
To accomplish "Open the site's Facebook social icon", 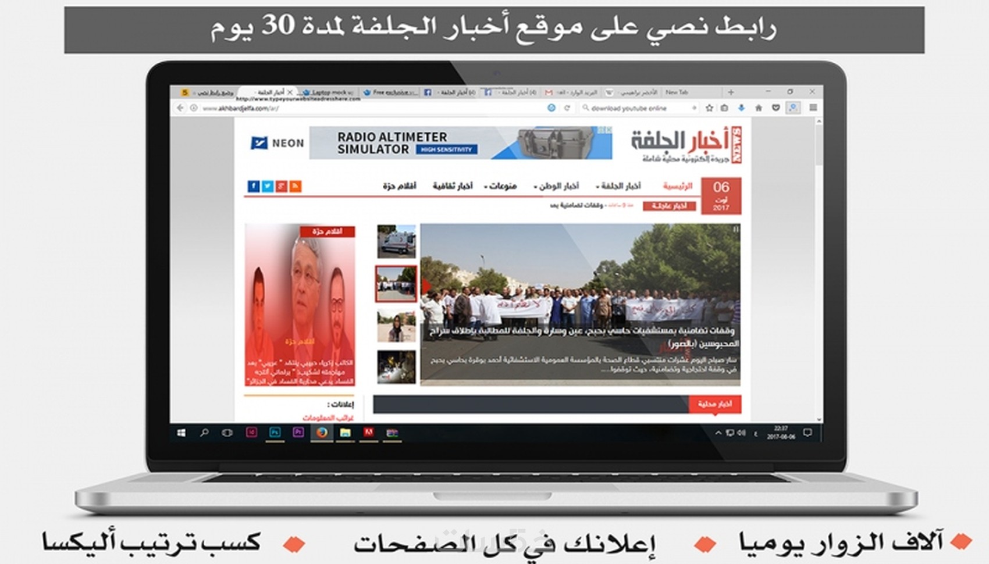I will pyautogui.click(x=254, y=186).
